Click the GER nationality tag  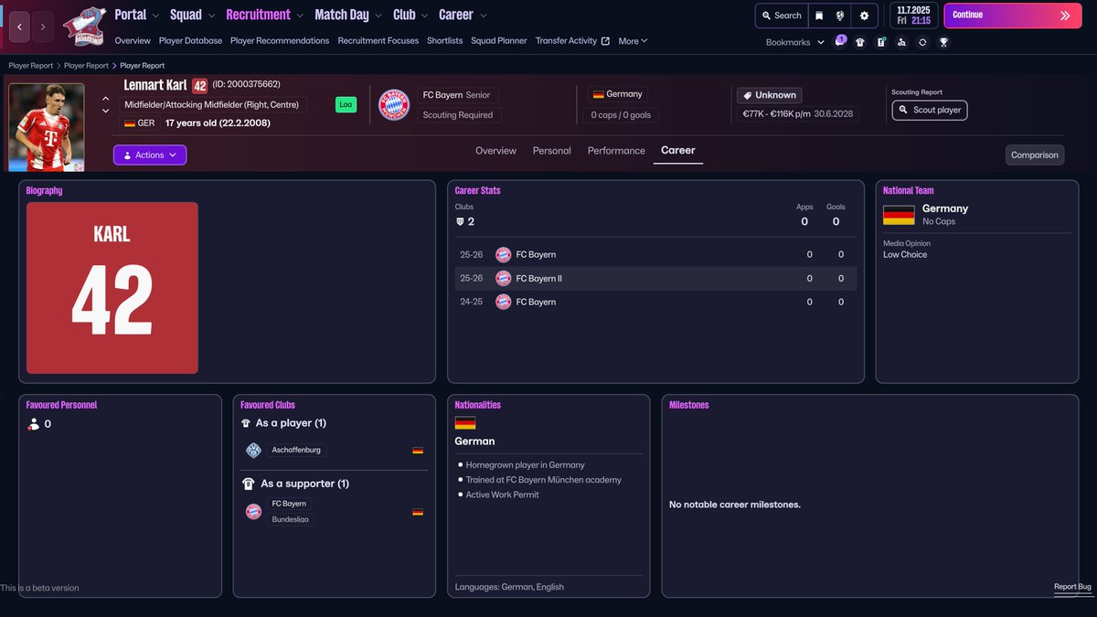(x=139, y=123)
